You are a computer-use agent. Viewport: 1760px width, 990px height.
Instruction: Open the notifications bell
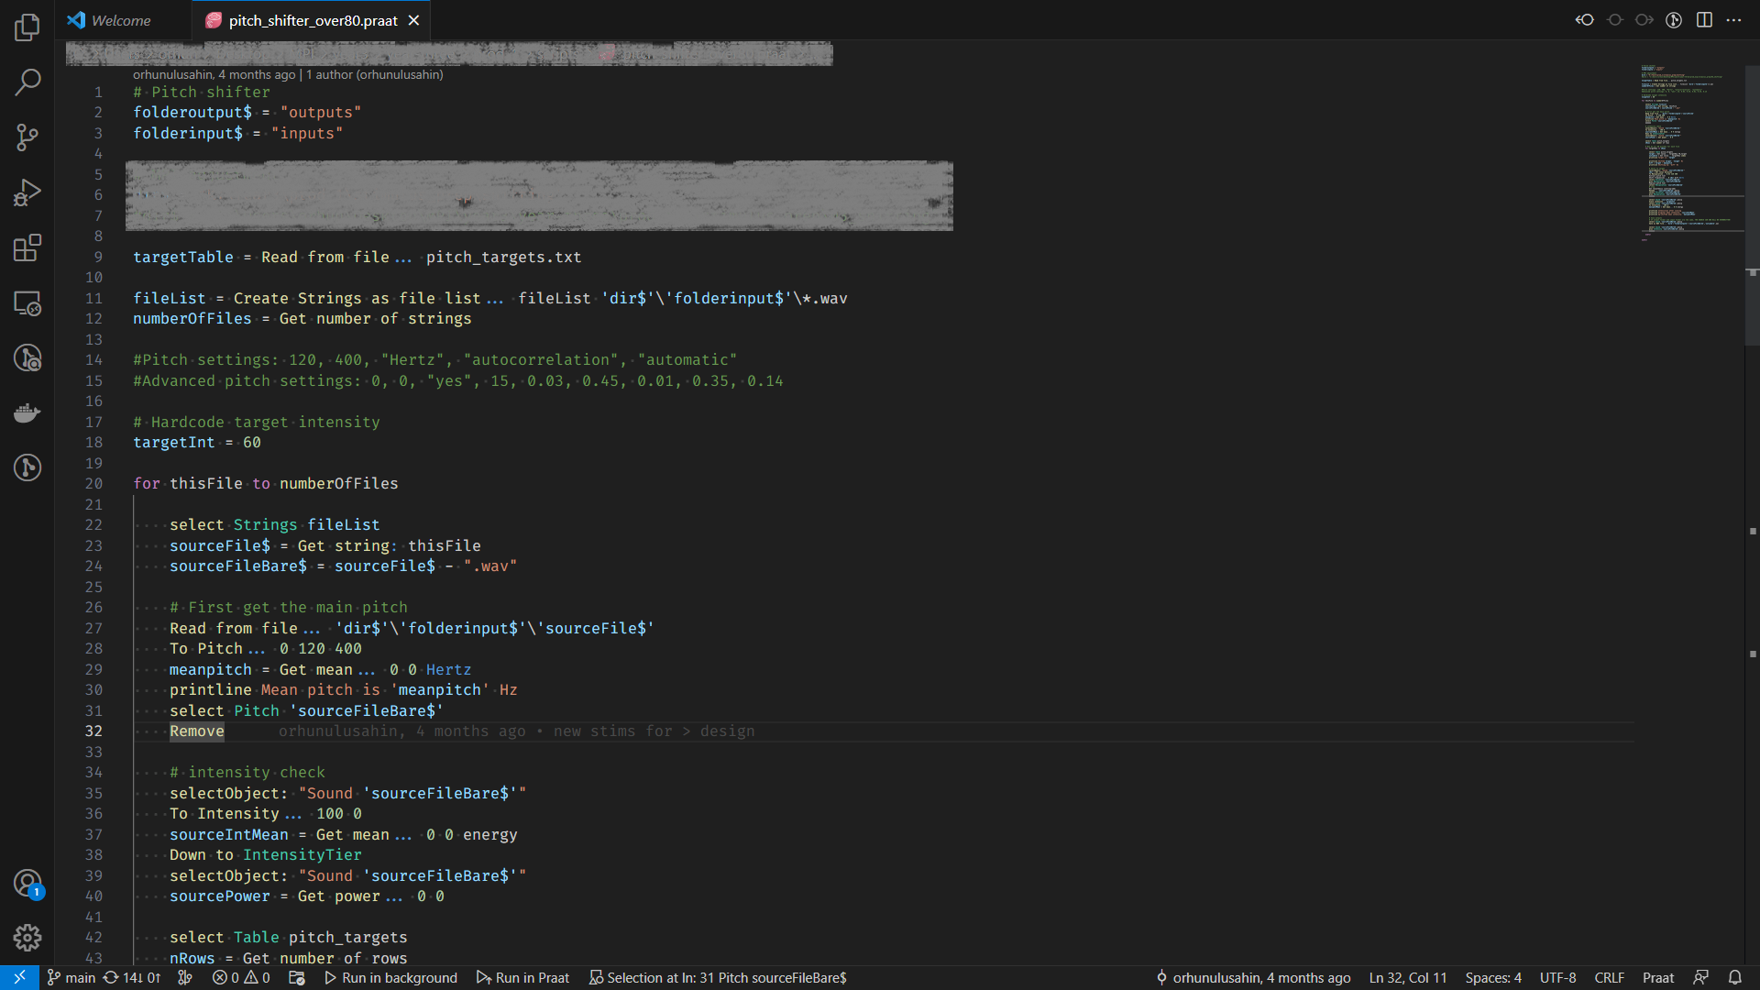click(x=1734, y=978)
